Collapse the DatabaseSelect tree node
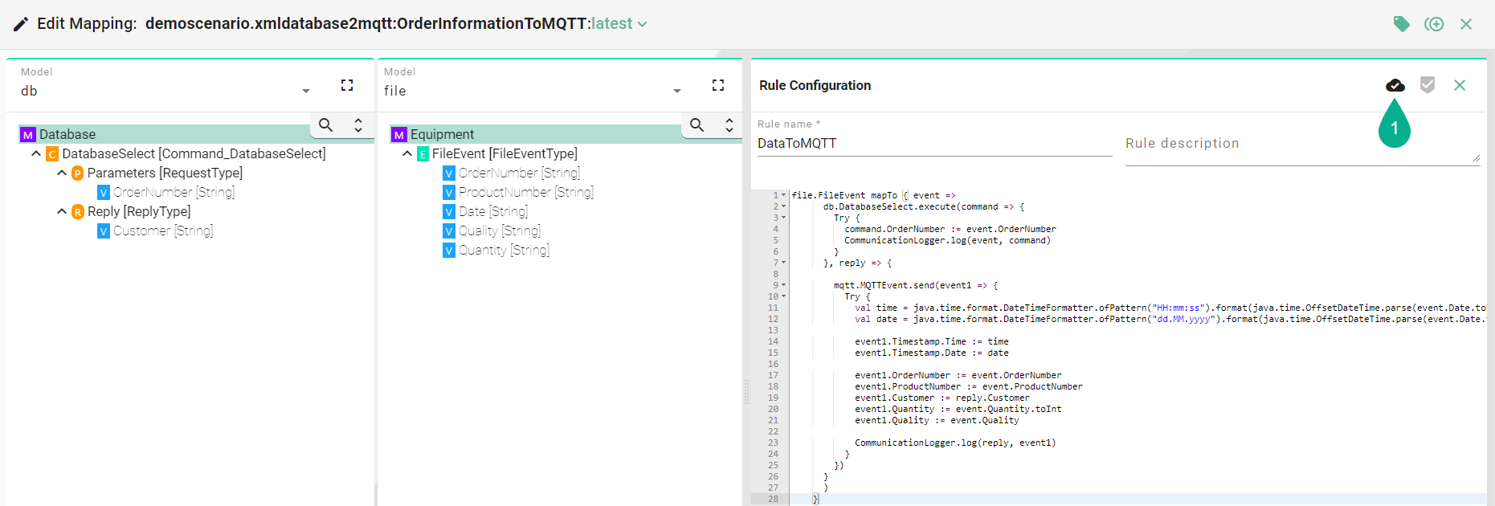Image resolution: width=1495 pixels, height=506 pixels. pyautogui.click(x=36, y=153)
